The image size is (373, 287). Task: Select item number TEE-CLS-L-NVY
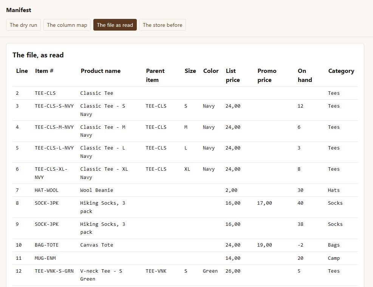tap(54, 148)
